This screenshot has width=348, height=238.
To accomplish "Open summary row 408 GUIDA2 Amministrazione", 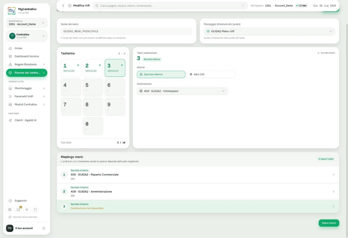I will pos(198,192).
